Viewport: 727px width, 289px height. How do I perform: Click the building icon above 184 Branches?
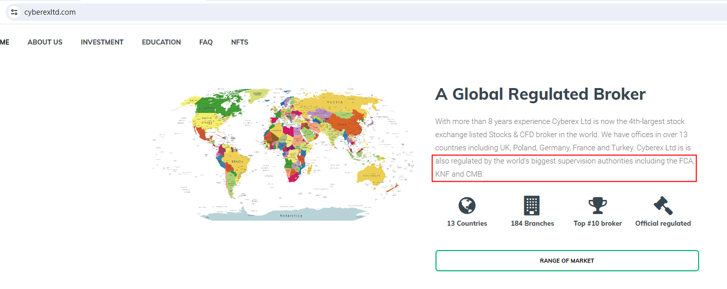click(532, 205)
